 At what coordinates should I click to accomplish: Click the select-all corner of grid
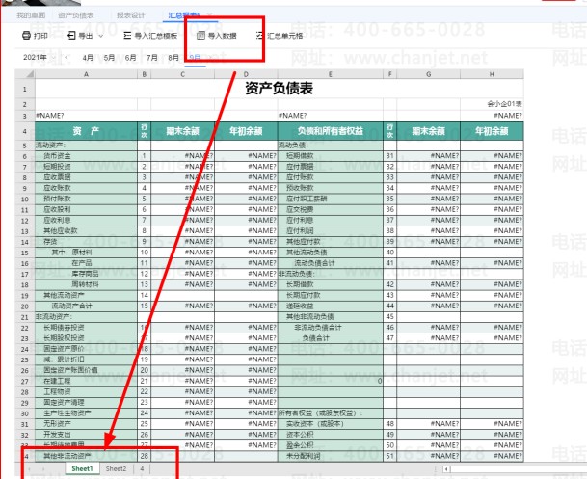[25, 74]
